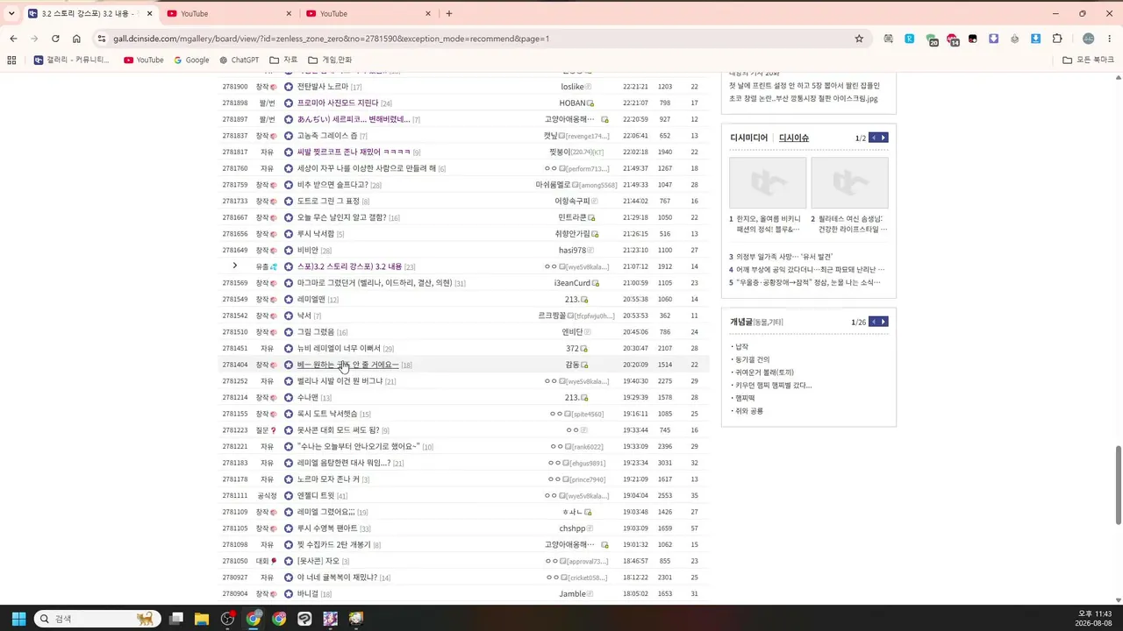Image resolution: width=1123 pixels, height=631 pixels.
Task: Open post 비추 받으면 슬프다고?
Action: coord(333,185)
